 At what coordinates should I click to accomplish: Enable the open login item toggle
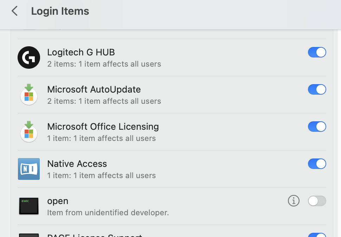click(x=317, y=201)
